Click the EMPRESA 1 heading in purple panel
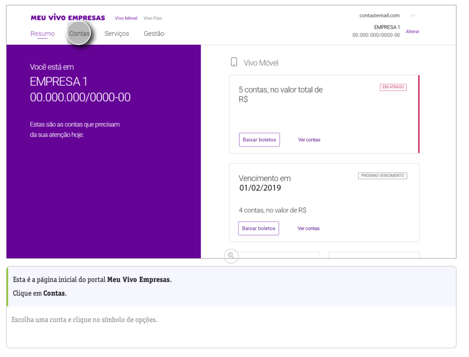Image resolution: width=469 pixels, height=357 pixels. [x=58, y=81]
